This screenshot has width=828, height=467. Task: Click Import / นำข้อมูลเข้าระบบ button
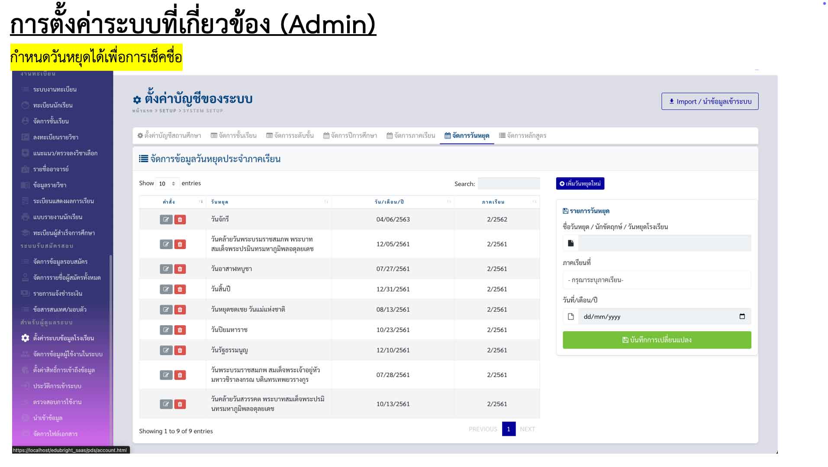709,102
